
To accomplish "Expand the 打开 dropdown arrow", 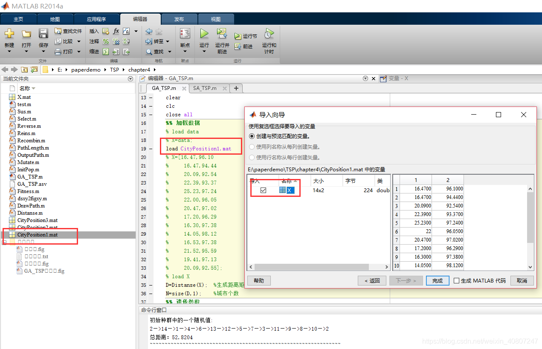I will (26, 52).
